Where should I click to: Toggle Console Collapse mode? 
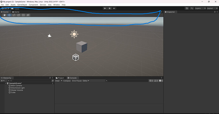pyautogui.click(x=67, y=81)
